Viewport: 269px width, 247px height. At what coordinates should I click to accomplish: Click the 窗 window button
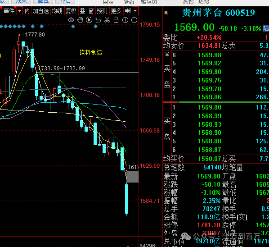(x=91, y=11)
